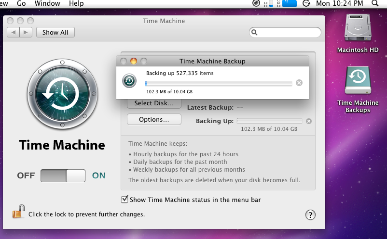Open the Macintosh HD desktop drive
387x239 pixels.
pyautogui.click(x=358, y=28)
